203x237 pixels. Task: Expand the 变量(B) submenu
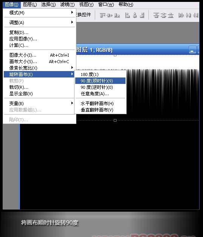click(39, 104)
